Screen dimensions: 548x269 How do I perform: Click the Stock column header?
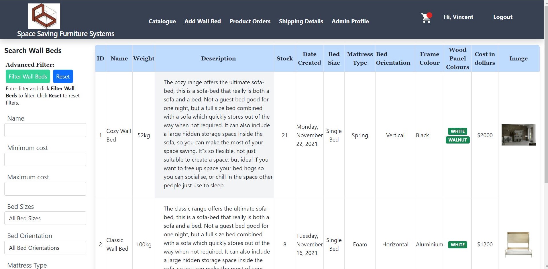285,58
